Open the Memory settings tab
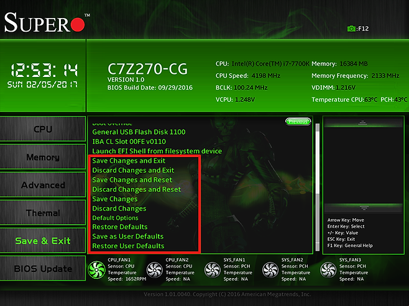The width and height of the screenshot is (409, 306). tap(43, 157)
